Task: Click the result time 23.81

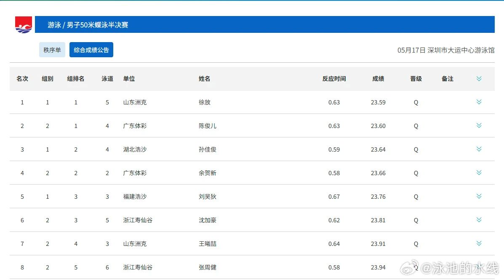Action: (x=379, y=220)
